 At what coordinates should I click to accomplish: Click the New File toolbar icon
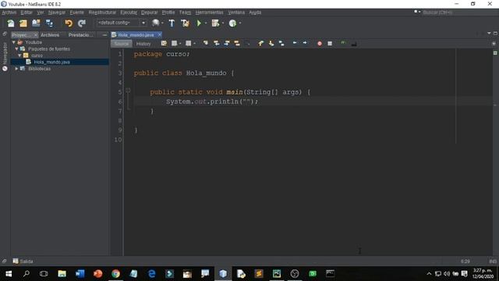coord(11,23)
